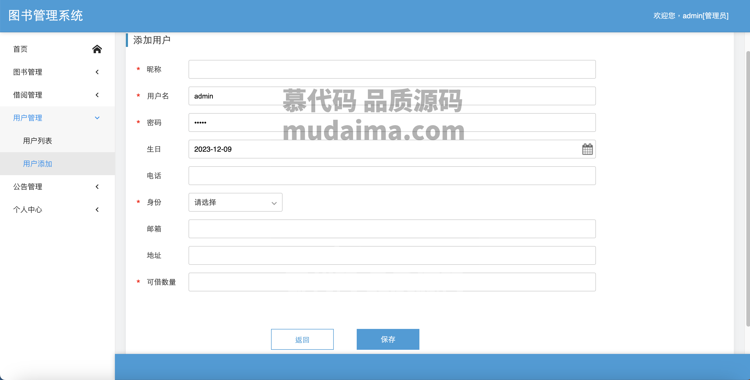Expand the 公告管理 chevron arrow
Screen dimensions: 750x380
97,187
